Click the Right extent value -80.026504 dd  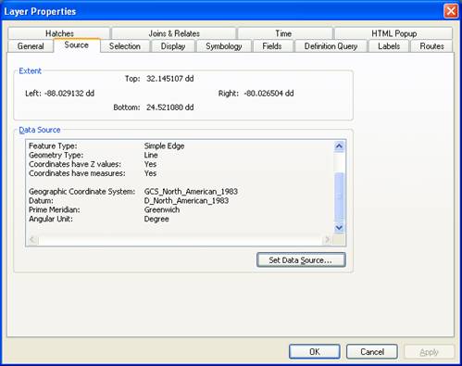click(268, 94)
